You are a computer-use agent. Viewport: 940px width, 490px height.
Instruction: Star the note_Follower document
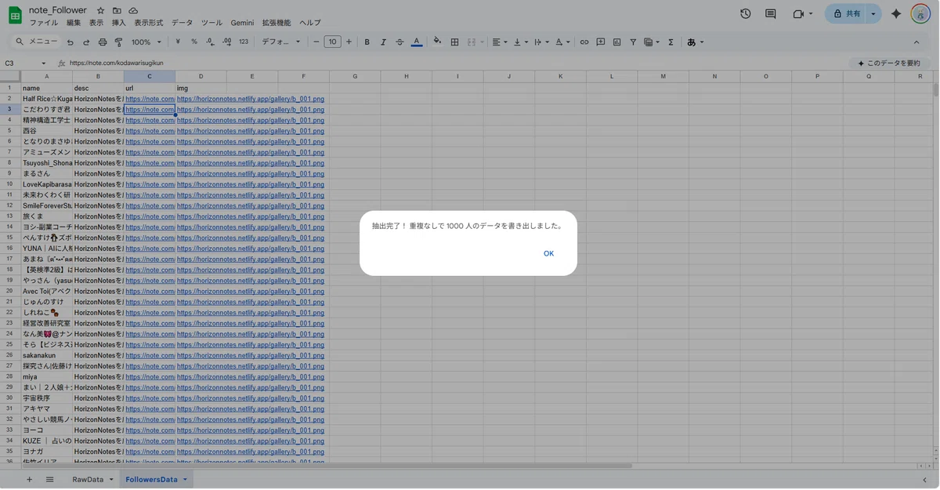[x=100, y=11]
